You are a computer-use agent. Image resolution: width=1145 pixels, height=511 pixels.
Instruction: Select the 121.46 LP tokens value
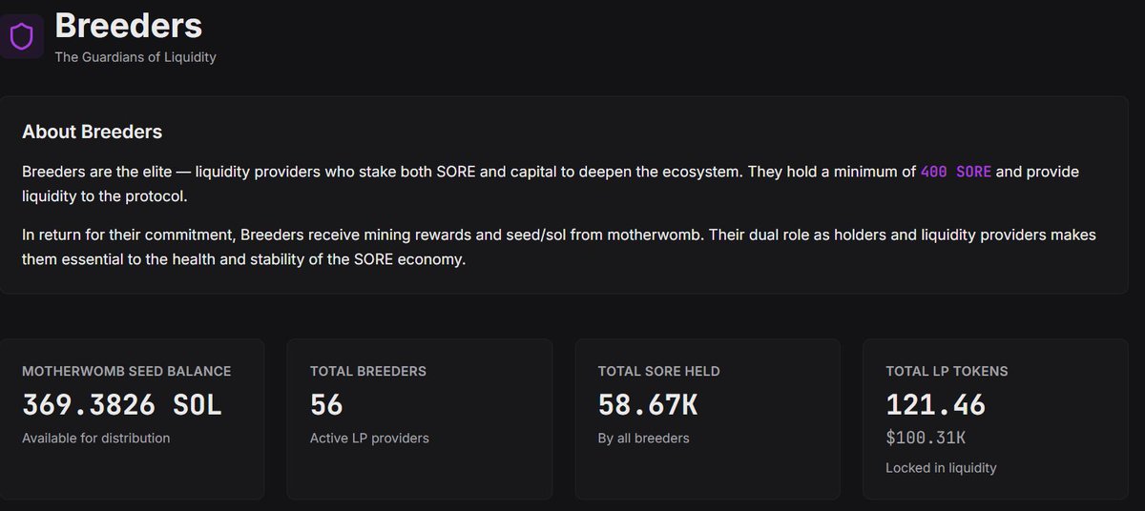[x=935, y=405]
